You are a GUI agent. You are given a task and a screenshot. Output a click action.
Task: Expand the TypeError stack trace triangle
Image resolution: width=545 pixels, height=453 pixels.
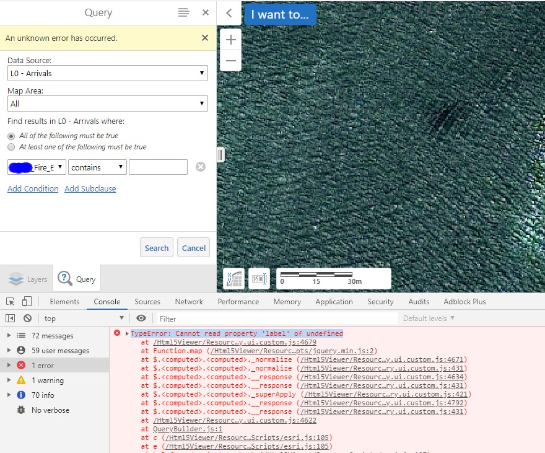[x=127, y=333]
